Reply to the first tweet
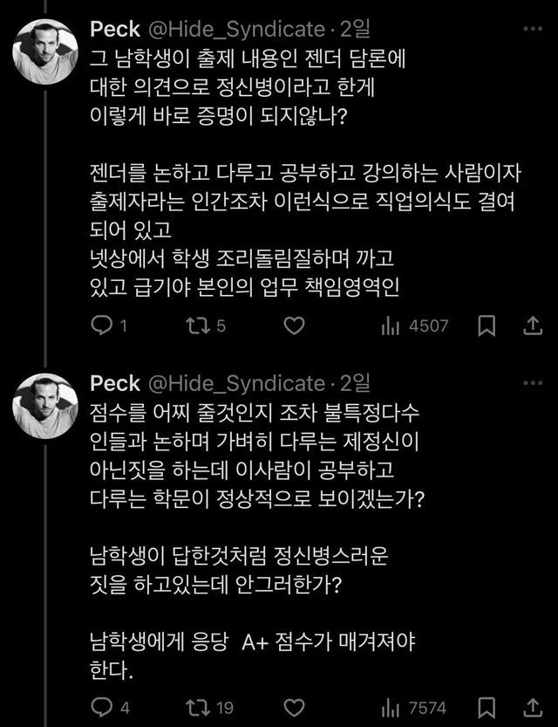 103,326
